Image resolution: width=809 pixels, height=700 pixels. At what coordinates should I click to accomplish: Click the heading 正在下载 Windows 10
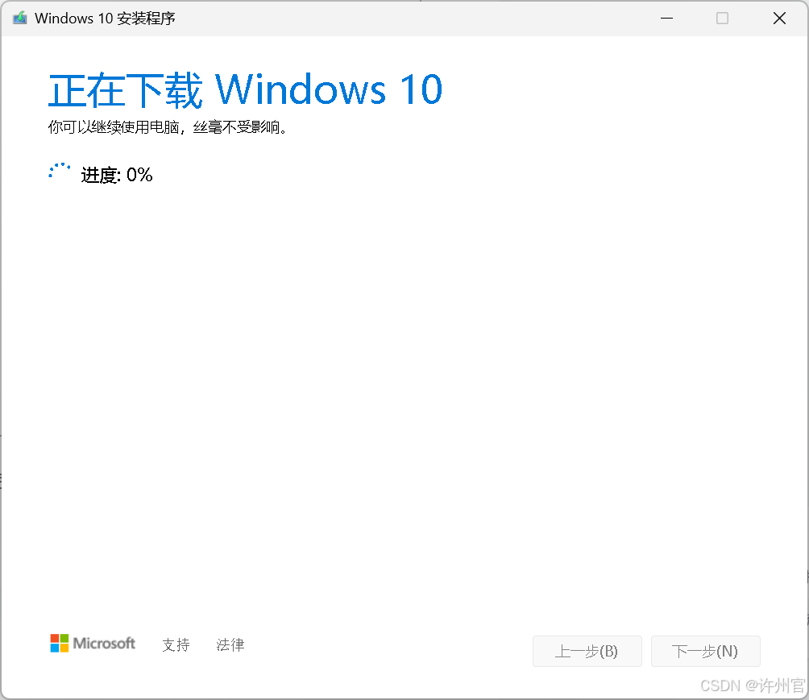[x=245, y=89]
